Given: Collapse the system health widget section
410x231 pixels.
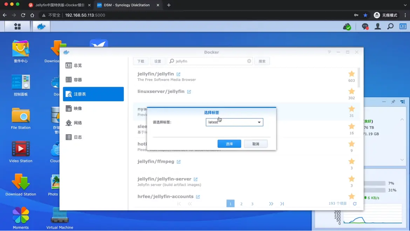Looking at the screenshot, I should coord(402,120).
